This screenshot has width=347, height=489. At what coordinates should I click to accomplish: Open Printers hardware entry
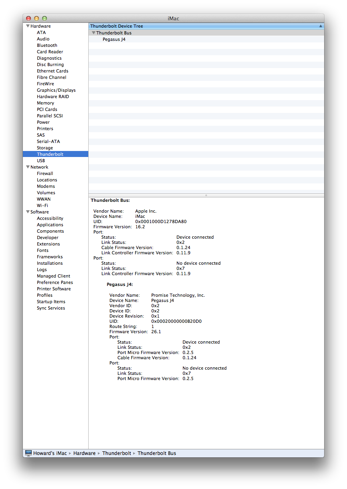click(x=45, y=129)
